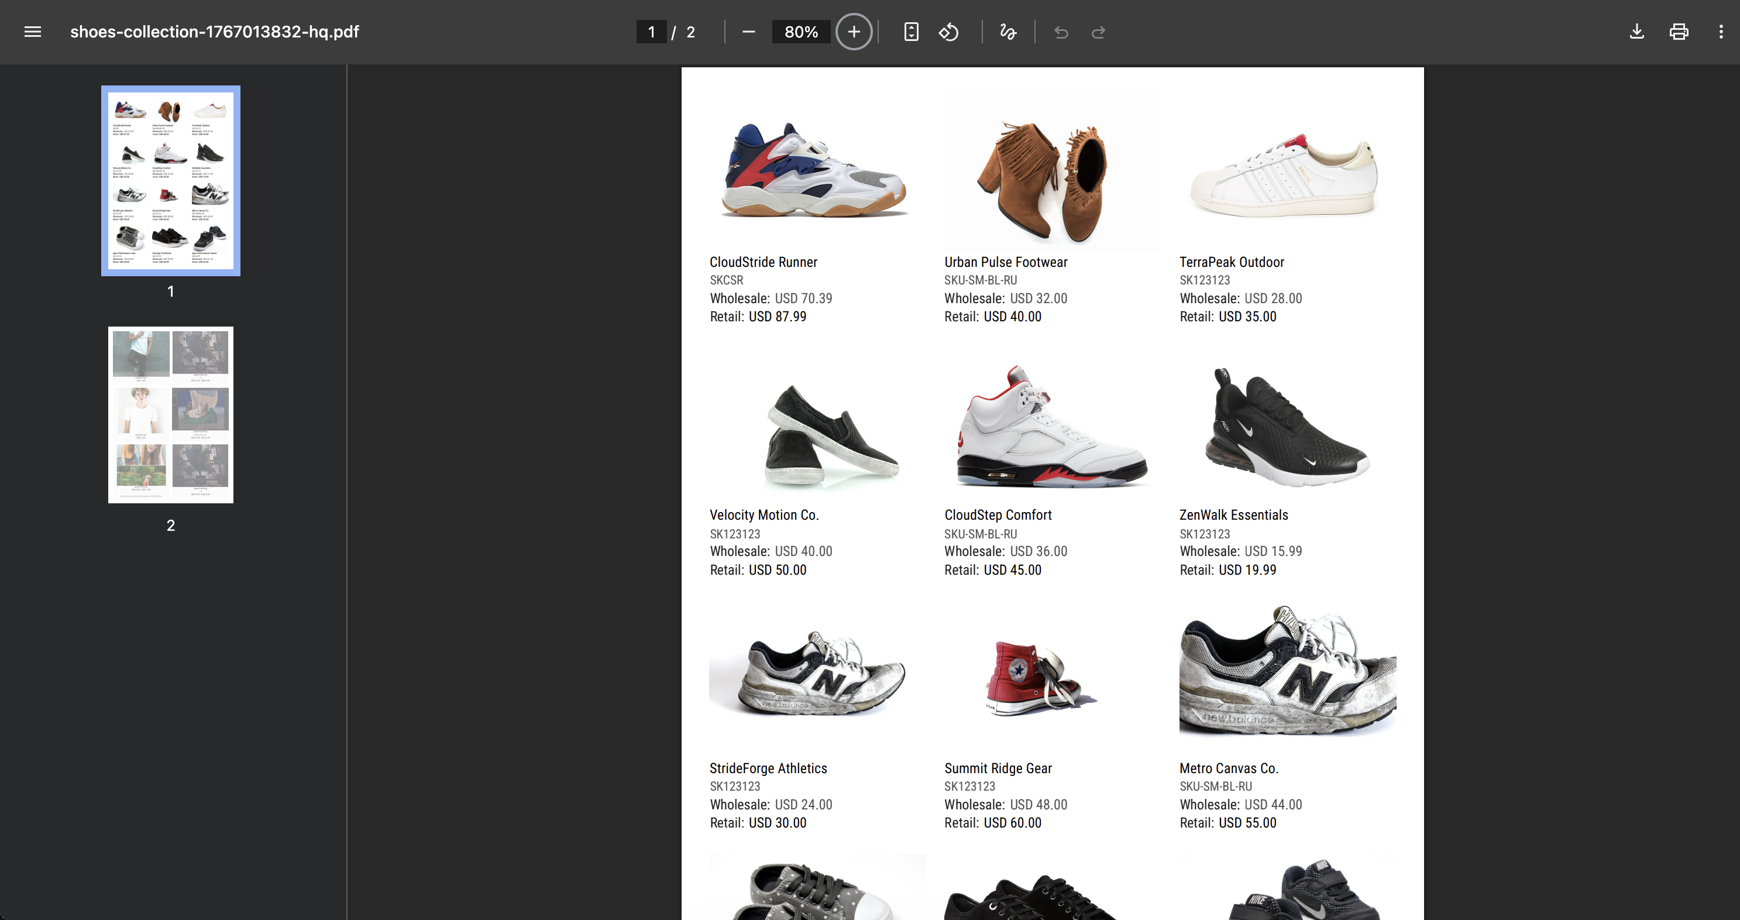Undo the last annotation action
This screenshot has width=1740, height=920.
tap(1061, 32)
